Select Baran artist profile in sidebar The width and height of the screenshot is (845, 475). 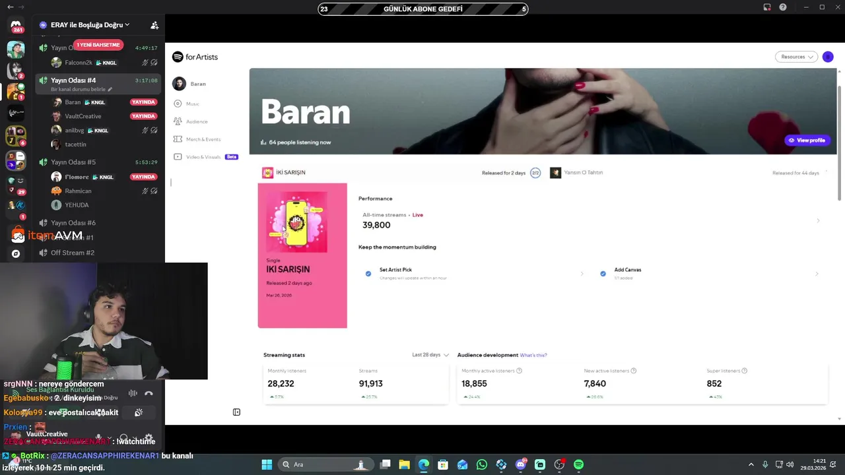tap(189, 84)
